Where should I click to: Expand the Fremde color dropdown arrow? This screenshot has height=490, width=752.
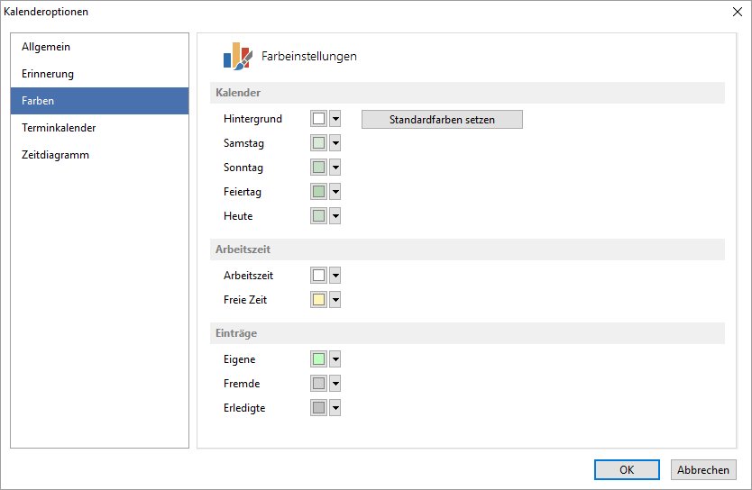coord(335,383)
